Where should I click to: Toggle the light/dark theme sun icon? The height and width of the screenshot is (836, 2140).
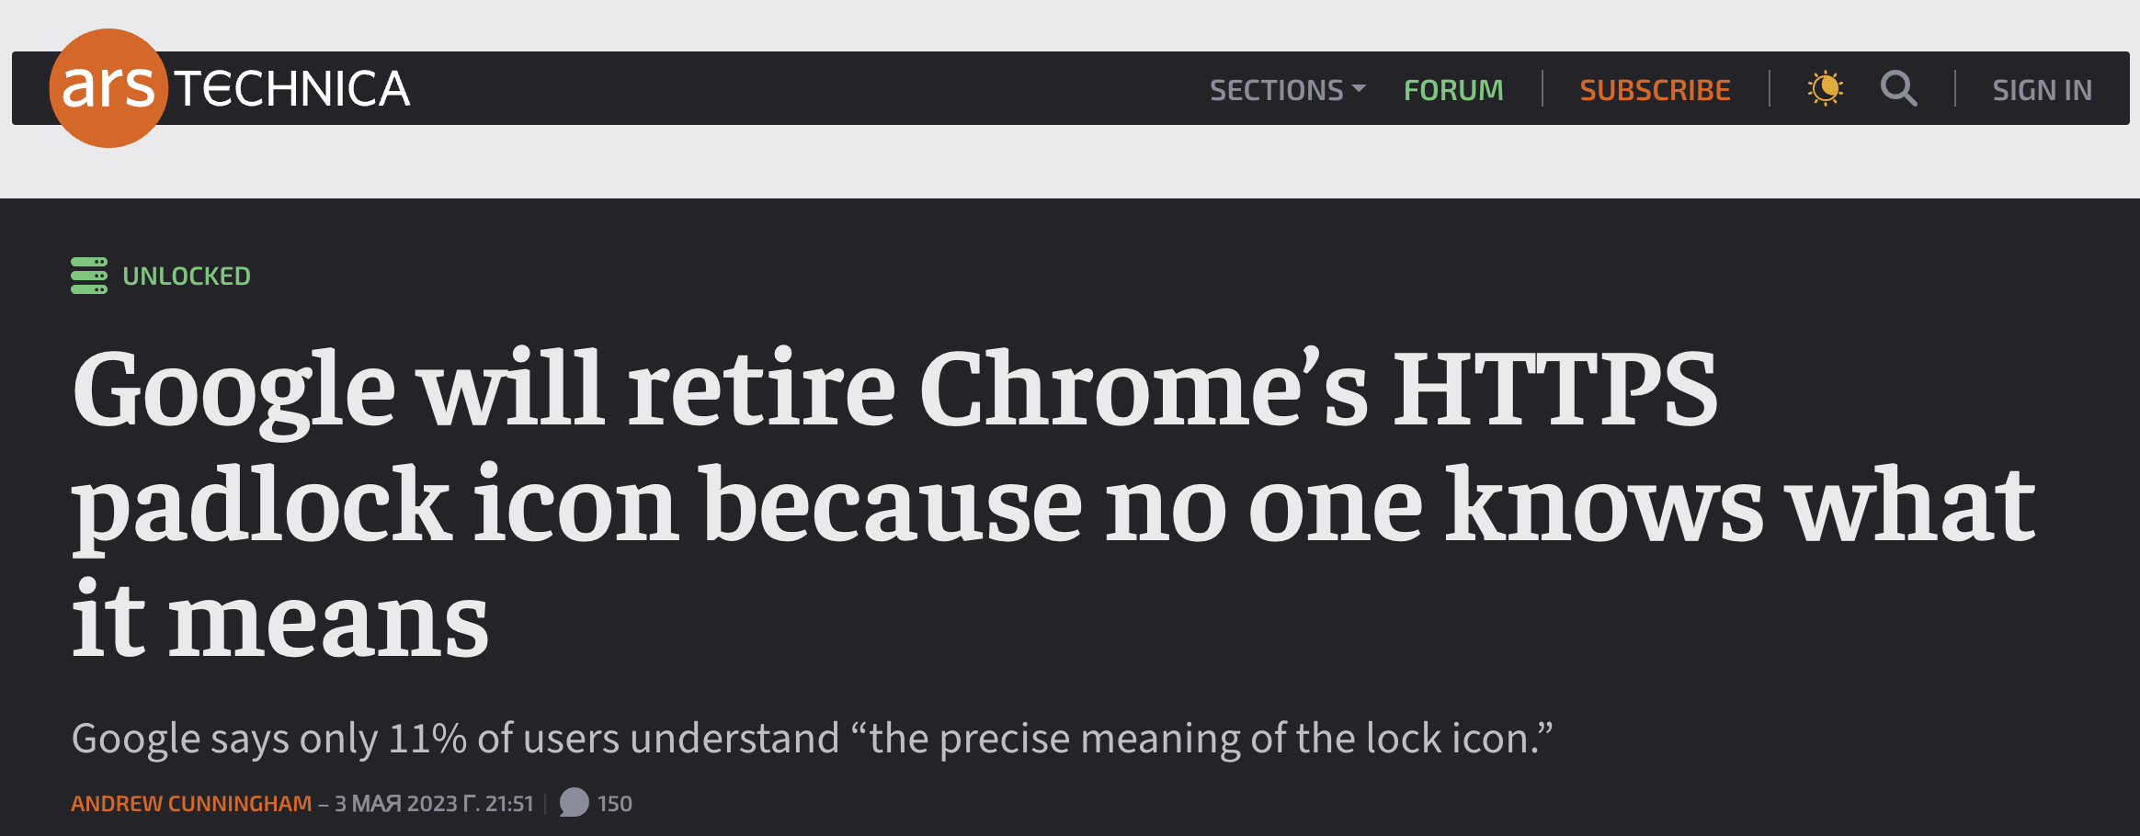[x=1825, y=88]
